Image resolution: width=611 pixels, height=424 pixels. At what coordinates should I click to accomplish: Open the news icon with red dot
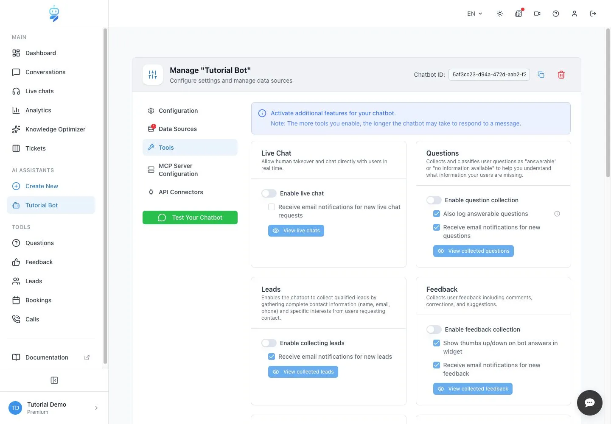(519, 14)
